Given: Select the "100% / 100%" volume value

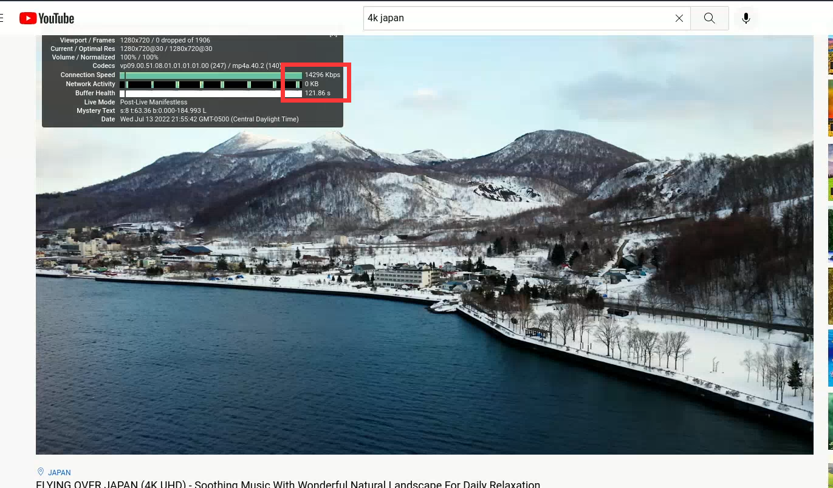Looking at the screenshot, I should click(139, 57).
